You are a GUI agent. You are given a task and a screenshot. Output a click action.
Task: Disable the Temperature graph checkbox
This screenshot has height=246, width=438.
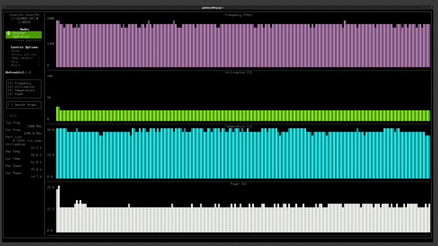pos(21,90)
